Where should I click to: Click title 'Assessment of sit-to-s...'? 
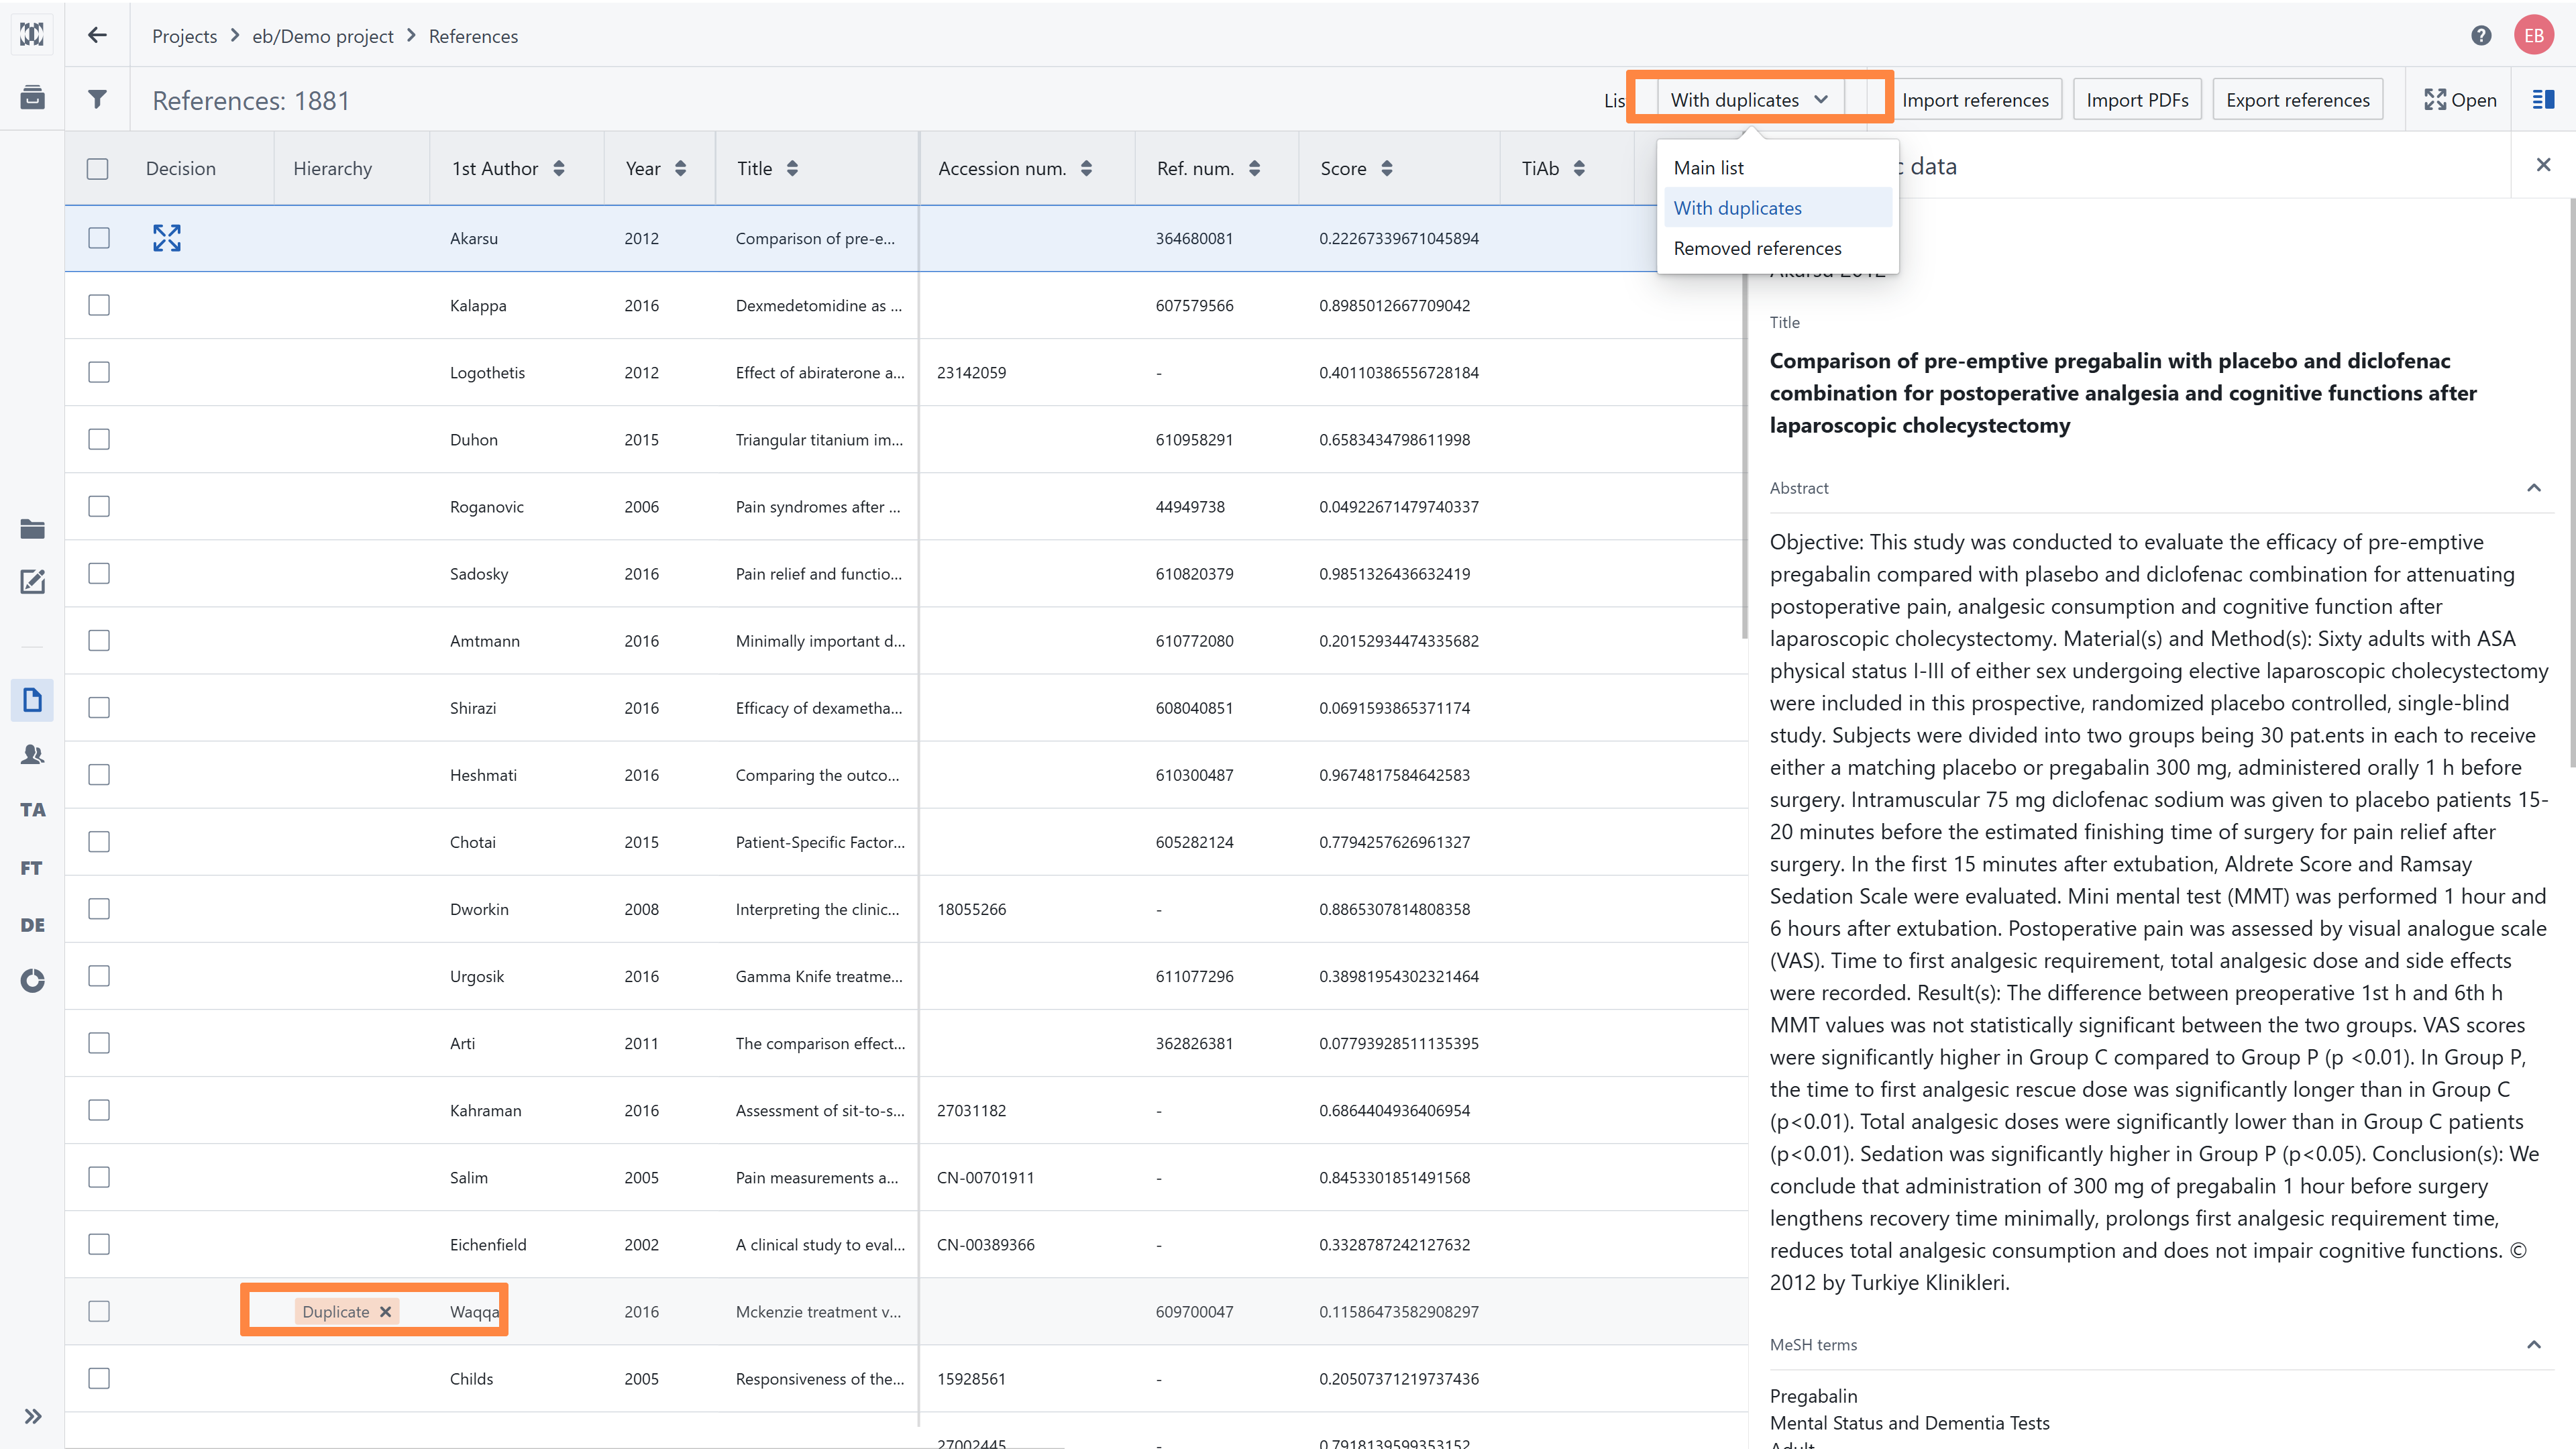[x=820, y=1110]
